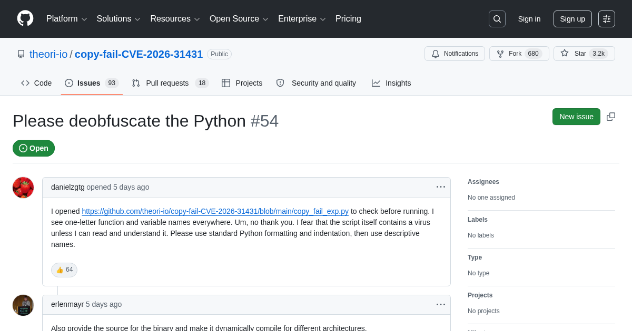Expand the Open Source menu
The height and width of the screenshot is (331, 632).
coord(239,19)
